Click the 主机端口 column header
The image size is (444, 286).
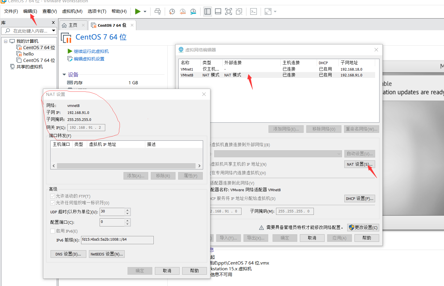pos(61,144)
